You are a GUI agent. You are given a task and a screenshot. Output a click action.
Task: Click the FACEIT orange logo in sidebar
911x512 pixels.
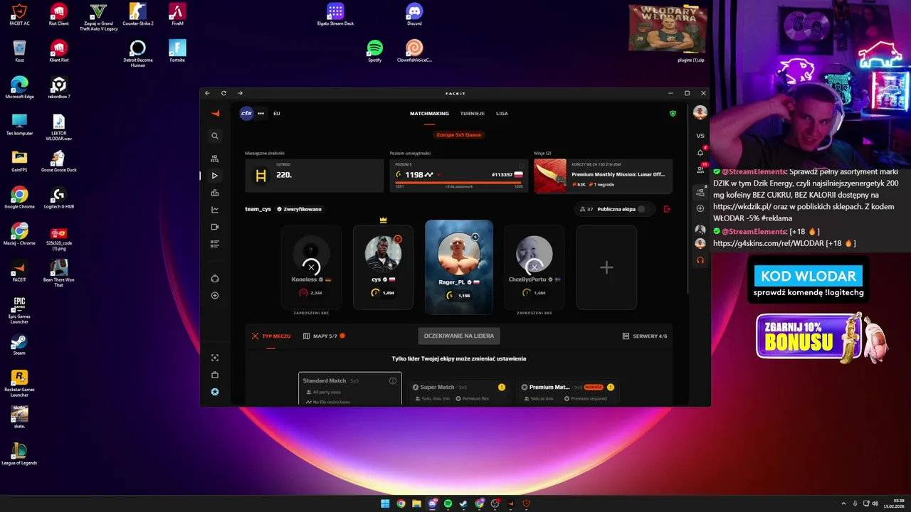coord(215,113)
